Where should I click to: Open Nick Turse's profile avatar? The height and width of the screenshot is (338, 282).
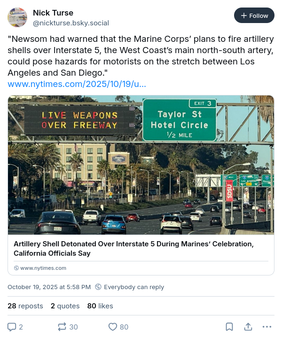click(17, 17)
